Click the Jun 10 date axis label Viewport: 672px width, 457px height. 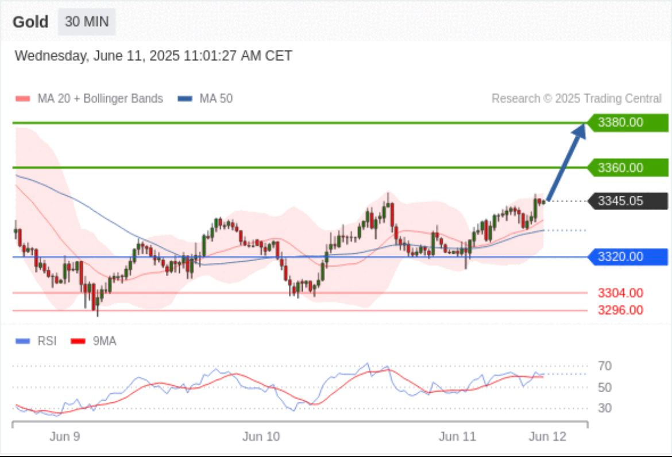(261, 437)
